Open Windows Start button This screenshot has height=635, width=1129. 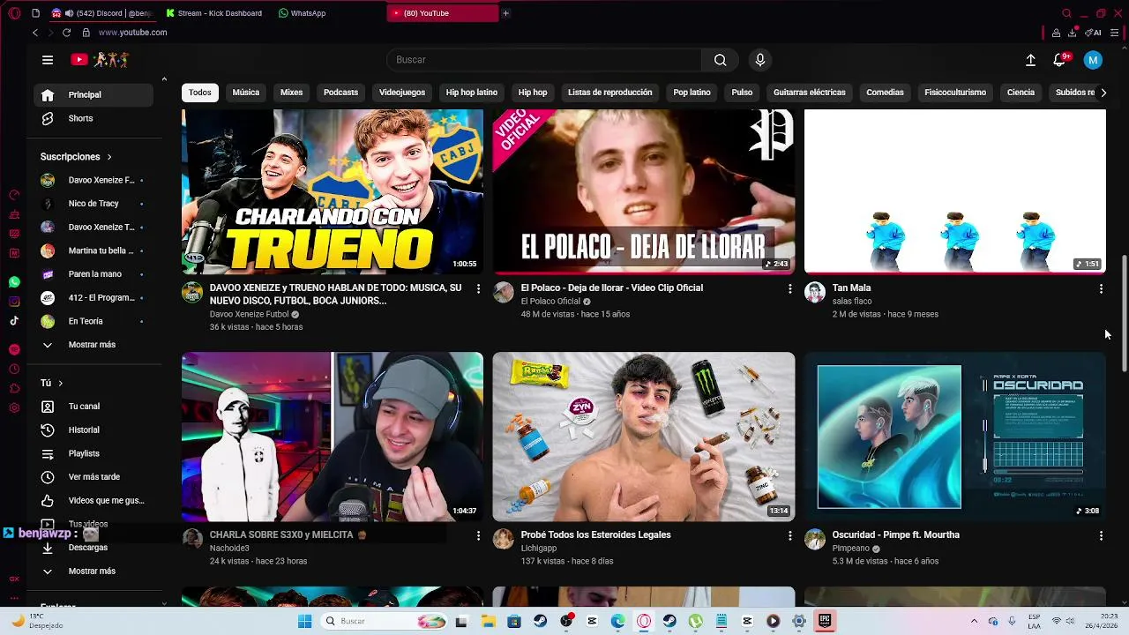tap(304, 621)
